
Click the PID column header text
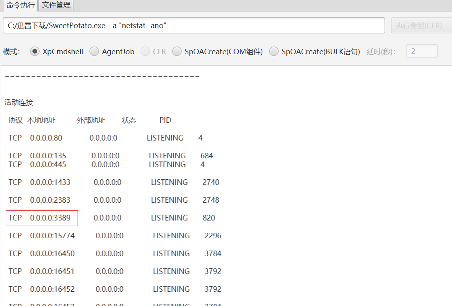pos(165,120)
